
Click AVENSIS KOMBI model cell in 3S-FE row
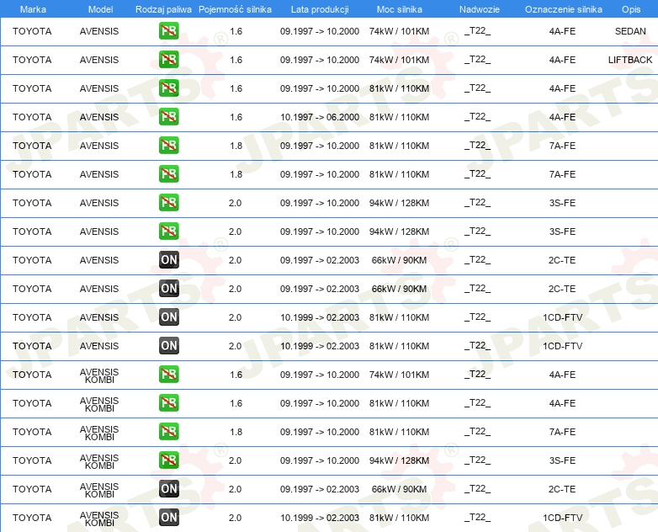(x=99, y=461)
